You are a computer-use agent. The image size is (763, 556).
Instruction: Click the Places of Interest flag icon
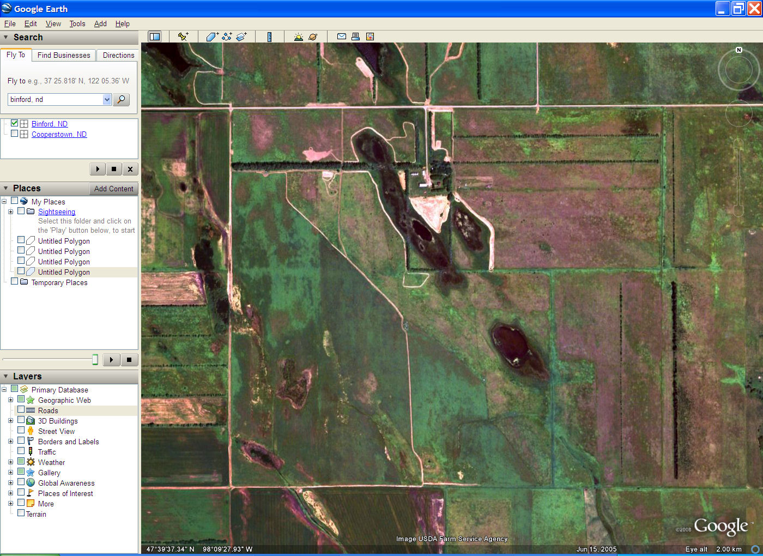(31, 493)
